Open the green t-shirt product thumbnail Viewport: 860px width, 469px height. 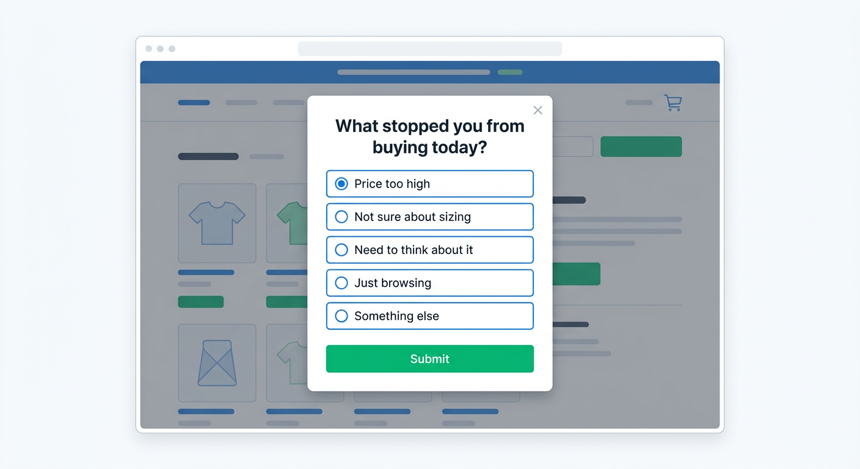[288, 223]
